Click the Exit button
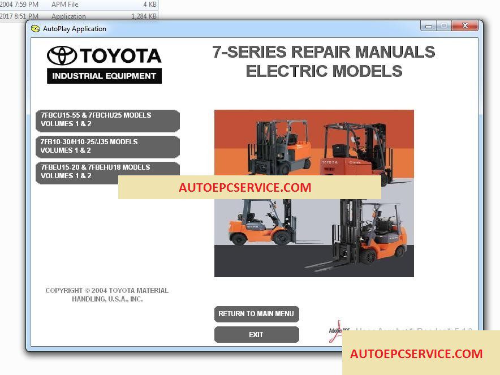This screenshot has width=500, height=375. point(256,334)
